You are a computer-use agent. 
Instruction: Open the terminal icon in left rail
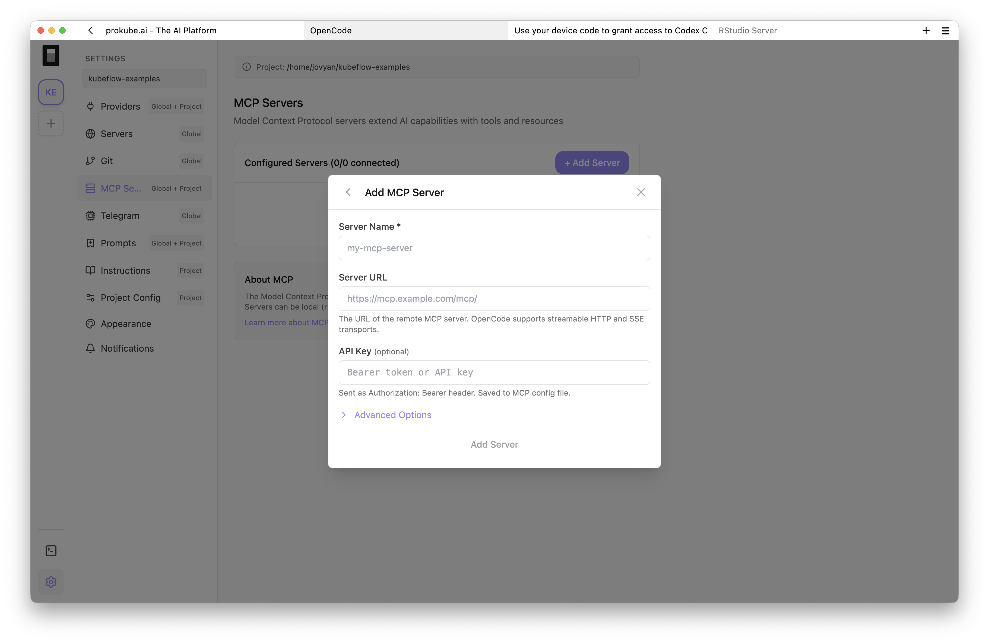(x=51, y=551)
